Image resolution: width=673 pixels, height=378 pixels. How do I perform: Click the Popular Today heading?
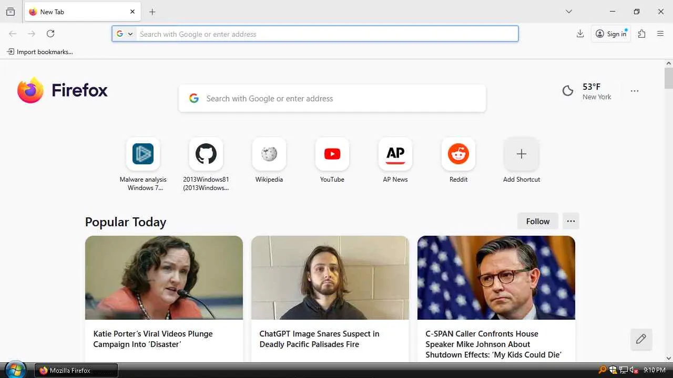[126, 222]
